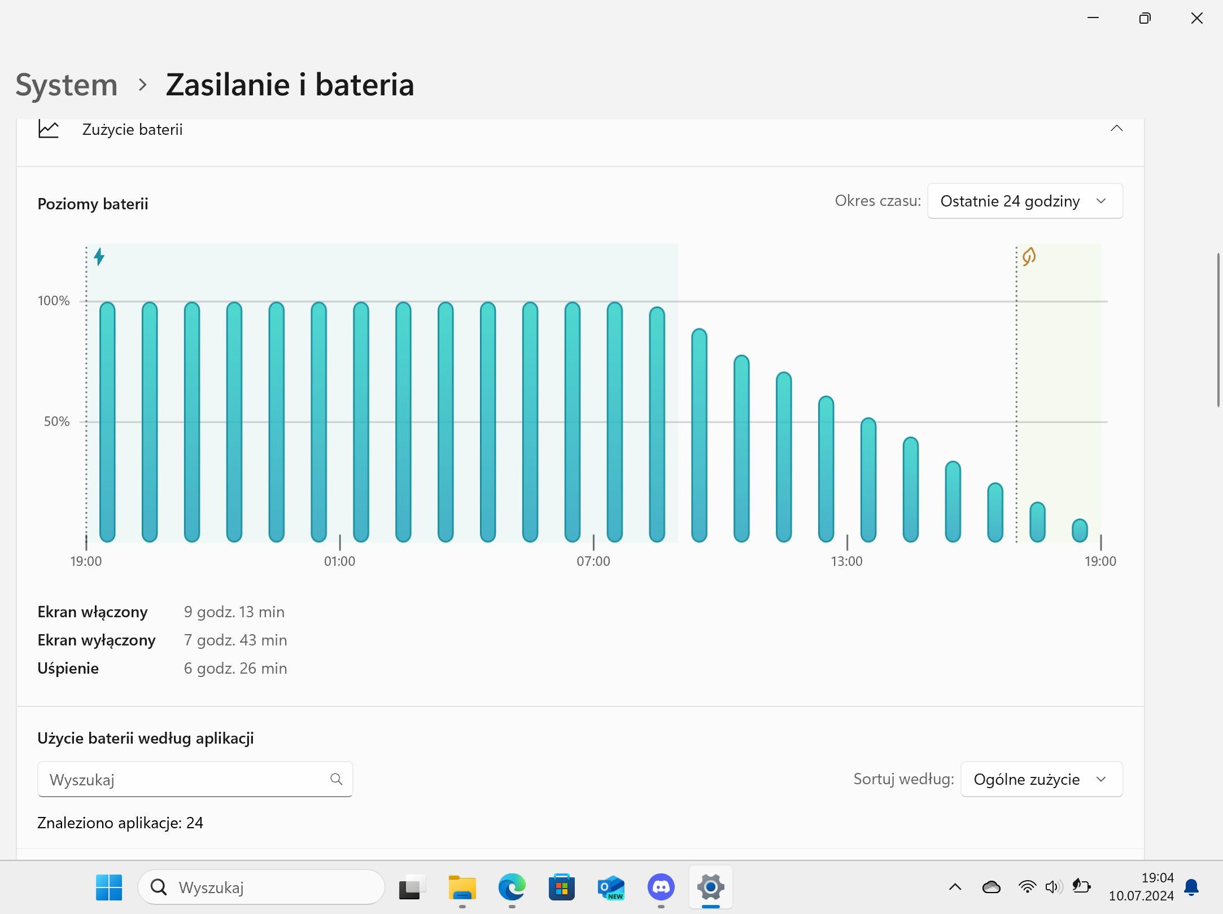Click the leaf battery saver icon on chart
Screen dimensions: 1223x914
[x=1029, y=257]
